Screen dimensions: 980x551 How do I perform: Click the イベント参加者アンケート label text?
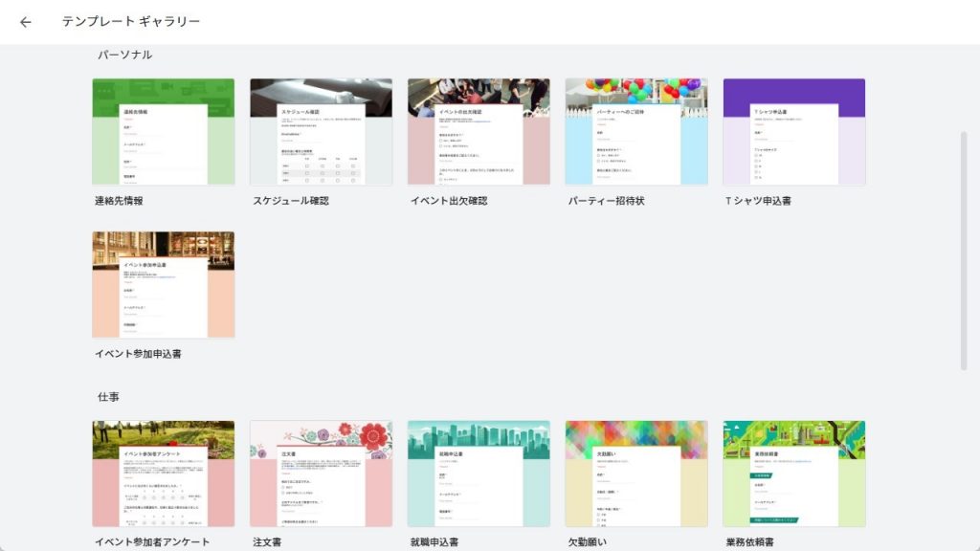click(152, 542)
